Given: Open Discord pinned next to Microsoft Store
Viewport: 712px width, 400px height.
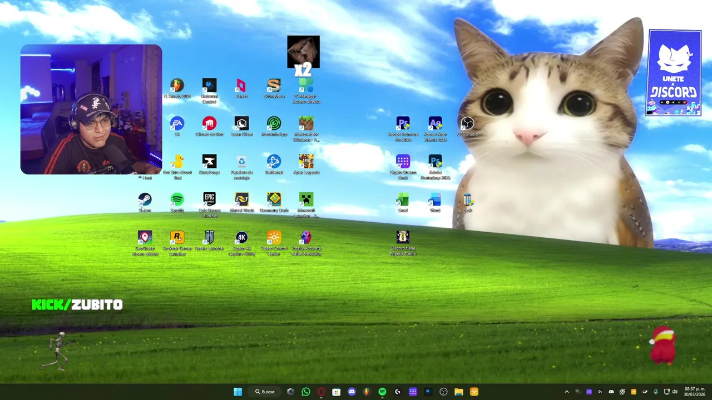Looking at the screenshot, I should coord(352,392).
